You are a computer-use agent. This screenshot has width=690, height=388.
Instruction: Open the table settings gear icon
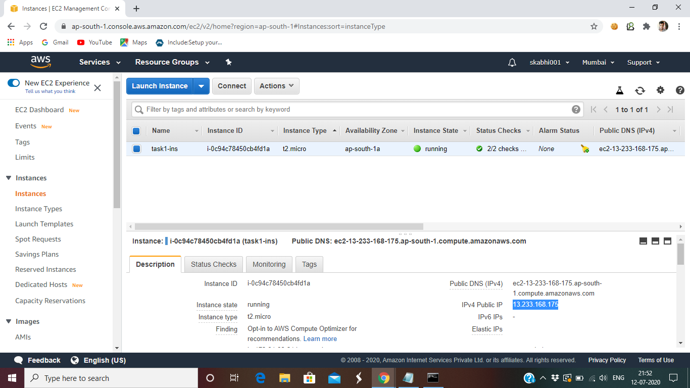click(x=660, y=90)
